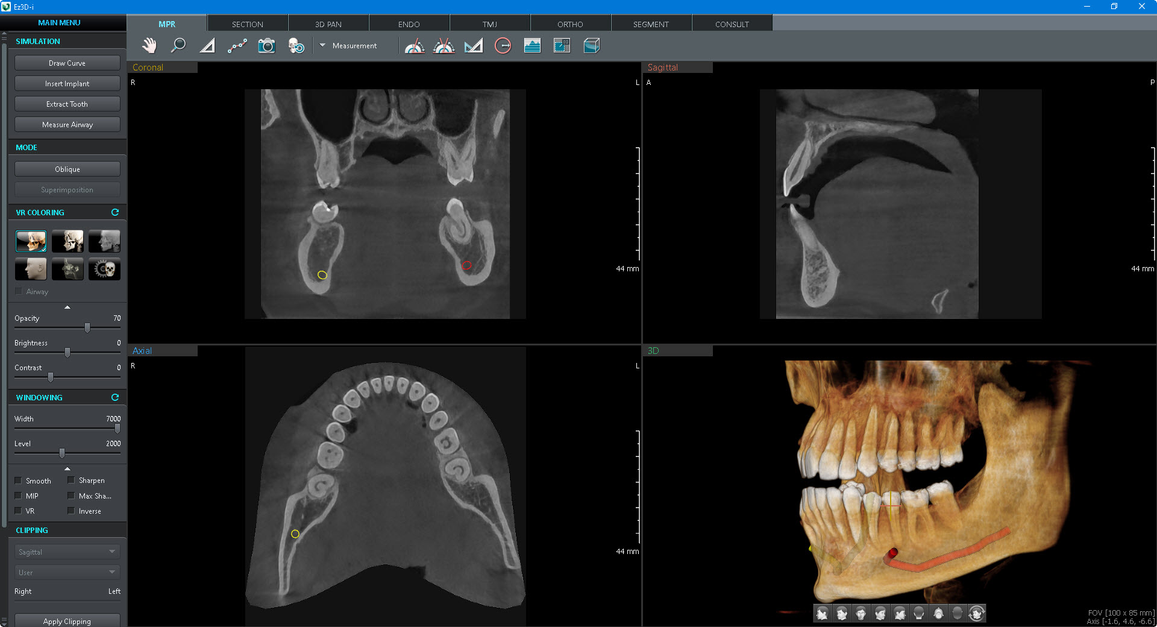
Task: Switch to the 3D PAN tab
Action: pyautogui.click(x=328, y=24)
